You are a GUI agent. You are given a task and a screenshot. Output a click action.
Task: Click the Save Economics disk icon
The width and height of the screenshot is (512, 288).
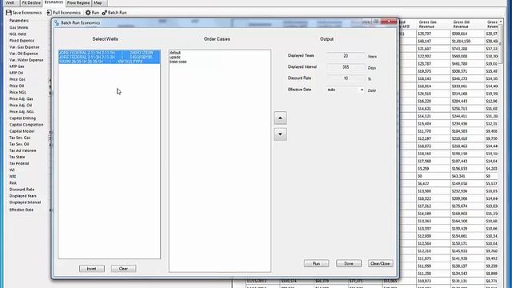pyautogui.click(x=9, y=13)
